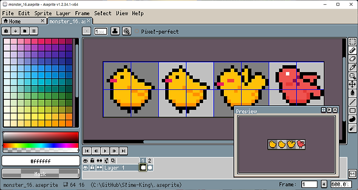The width and height of the screenshot is (358, 190).
Task: Click the palette sort arrow icon
Action: (x=15, y=31)
